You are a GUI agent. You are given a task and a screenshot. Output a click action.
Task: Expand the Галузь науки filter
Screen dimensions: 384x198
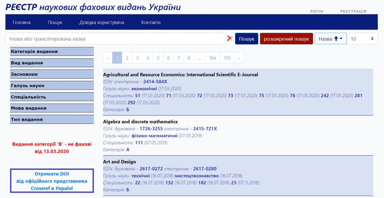point(52,85)
